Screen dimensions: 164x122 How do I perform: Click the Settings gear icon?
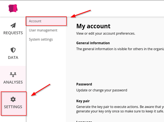coord(13,99)
